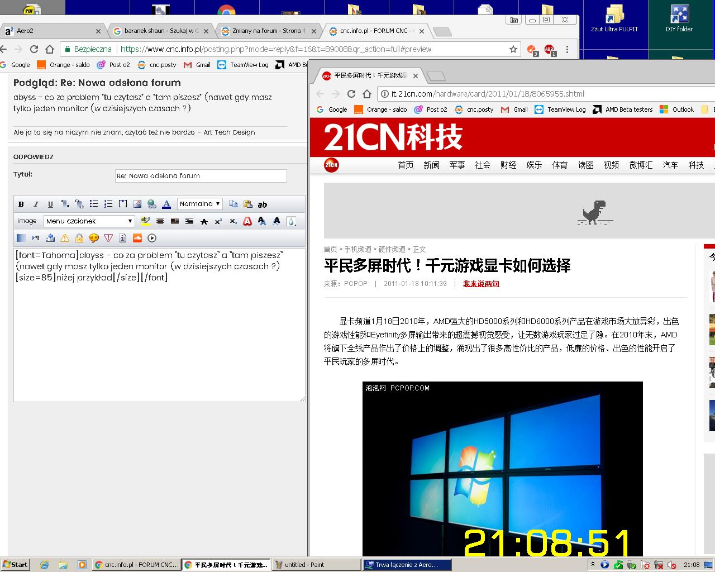Open the Google bookmark in left Chrome window
715x572 pixels.
pyautogui.click(x=16, y=65)
